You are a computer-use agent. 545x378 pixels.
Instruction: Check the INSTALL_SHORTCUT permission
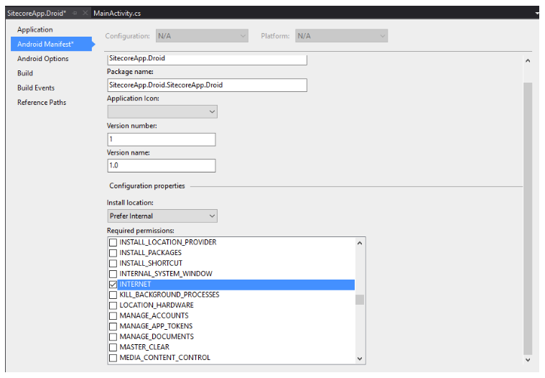point(113,263)
